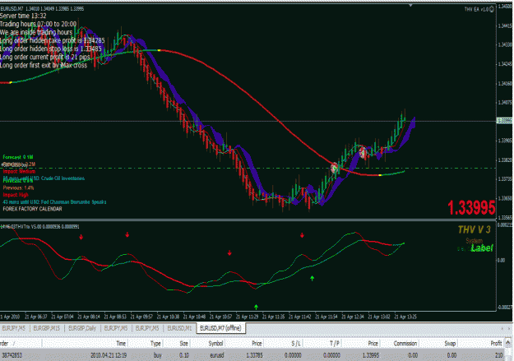Click the Server time 13:32 text

[23, 16]
